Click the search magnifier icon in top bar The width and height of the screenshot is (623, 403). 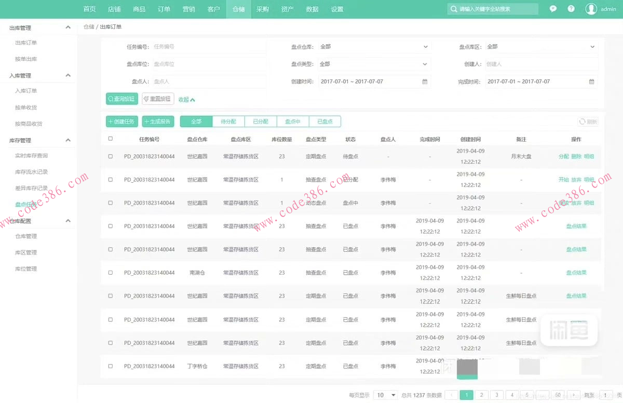(x=454, y=9)
